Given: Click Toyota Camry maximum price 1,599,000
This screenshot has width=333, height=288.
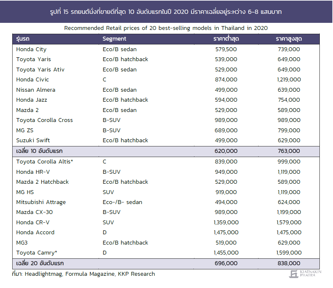Looking at the screenshot, I should click(x=289, y=253).
